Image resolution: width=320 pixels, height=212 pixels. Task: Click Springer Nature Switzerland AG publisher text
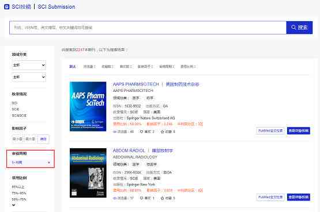click(150, 118)
